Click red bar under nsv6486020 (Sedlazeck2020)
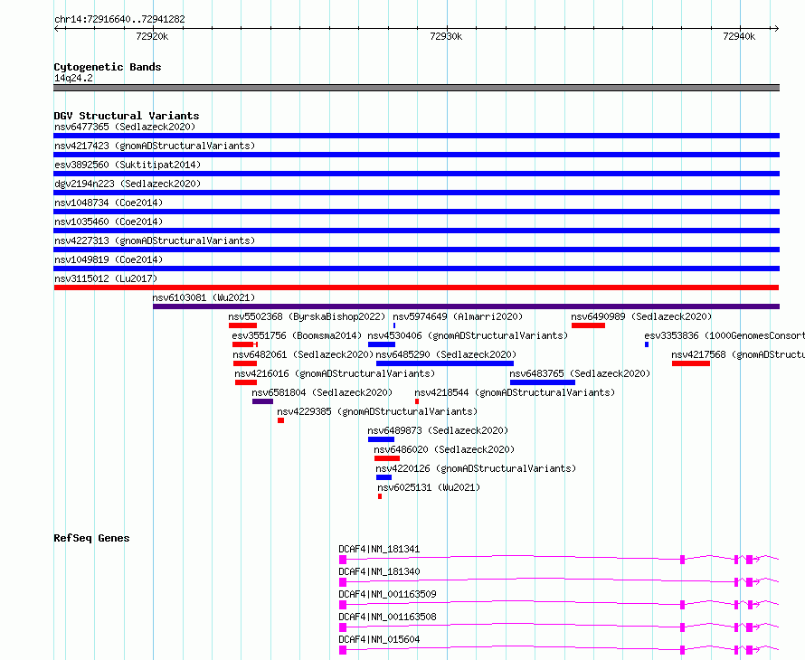The width and height of the screenshot is (805, 660). (387, 458)
